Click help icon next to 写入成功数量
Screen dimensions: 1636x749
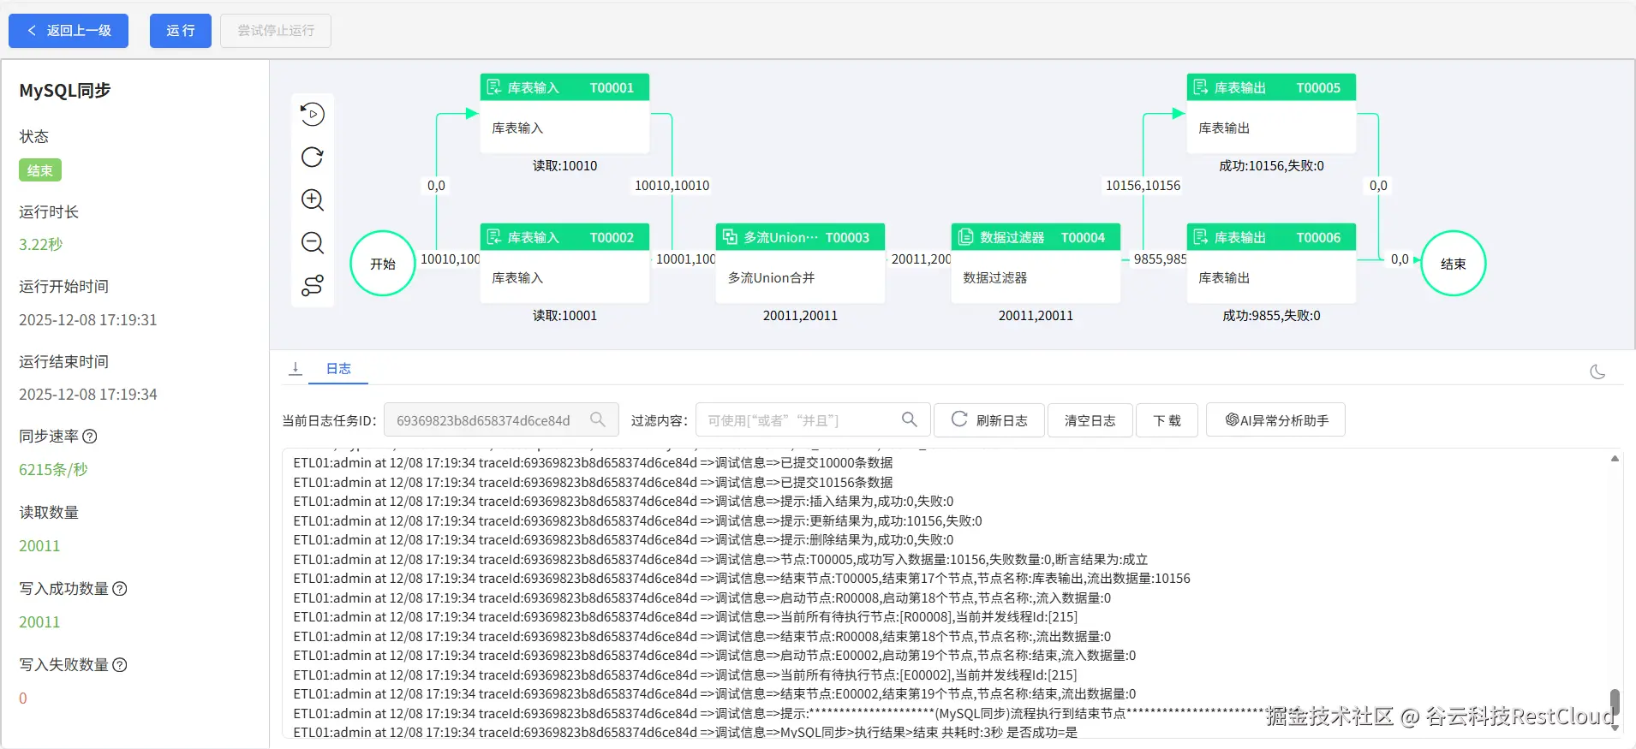coord(120,588)
